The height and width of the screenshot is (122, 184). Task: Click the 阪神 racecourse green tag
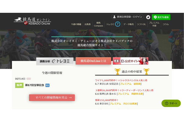[x=19, y=85]
